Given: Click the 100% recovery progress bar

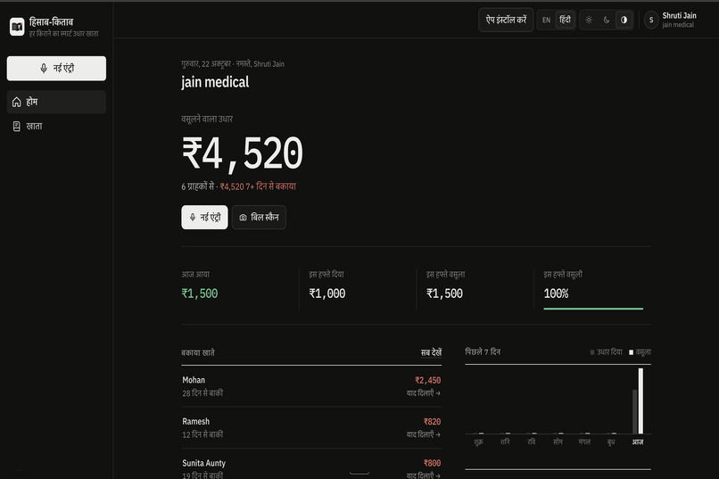Looking at the screenshot, I should pyautogui.click(x=593, y=309).
